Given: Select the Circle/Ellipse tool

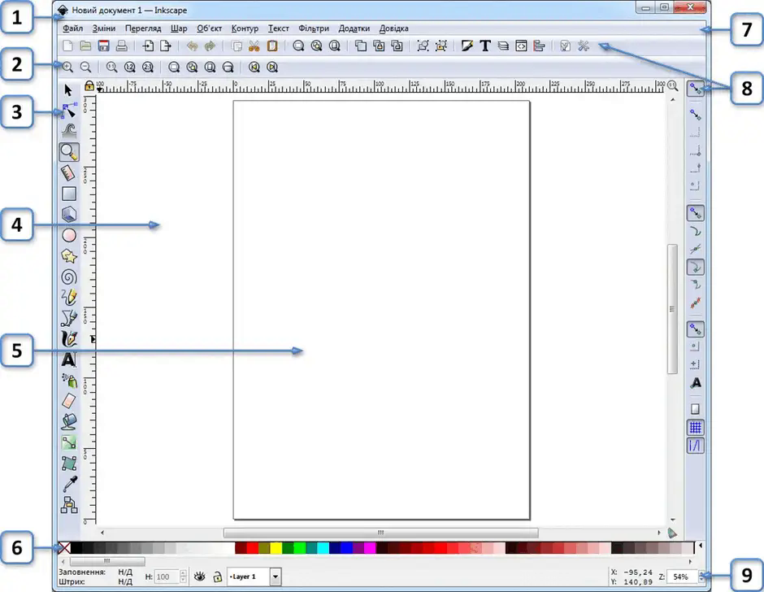Looking at the screenshot, I should coord(69,235).
